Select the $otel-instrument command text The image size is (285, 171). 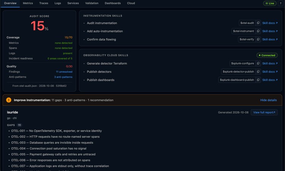(x=243, y=31)
